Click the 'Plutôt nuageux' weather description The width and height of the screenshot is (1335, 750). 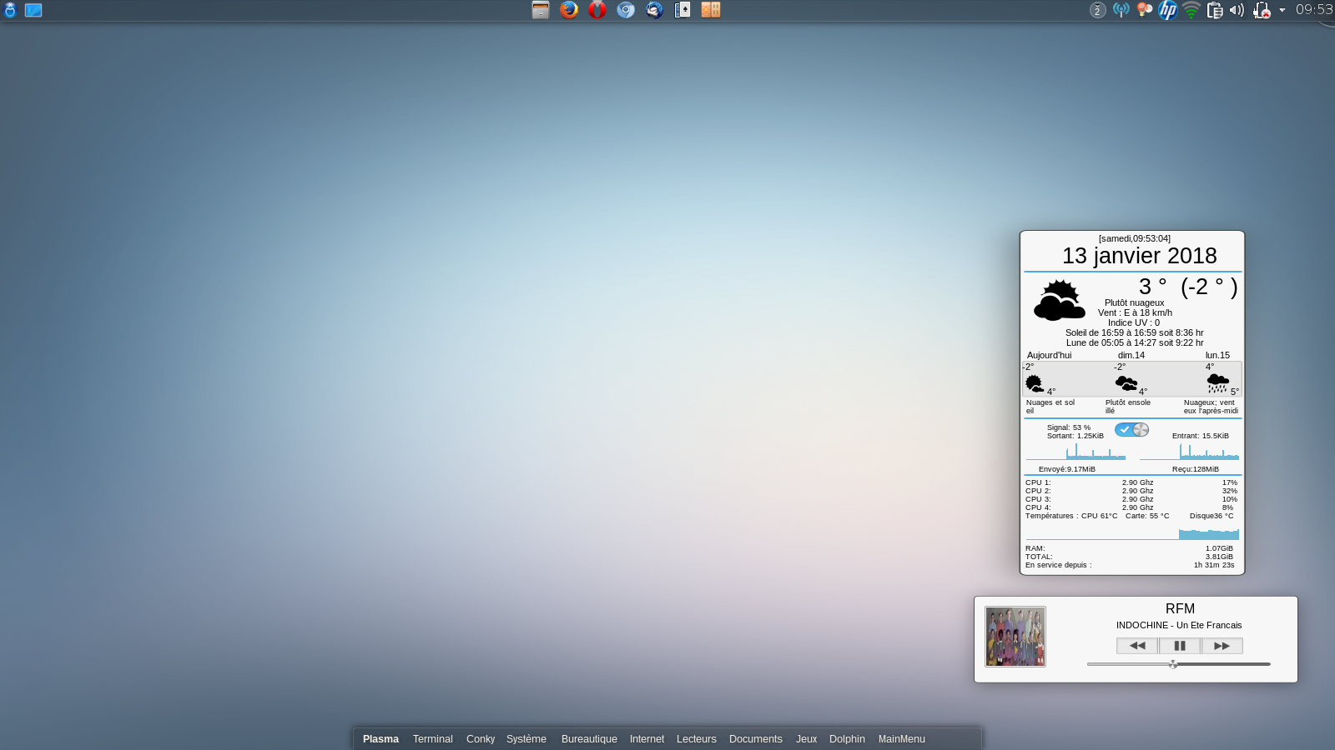click(1135, 302)
